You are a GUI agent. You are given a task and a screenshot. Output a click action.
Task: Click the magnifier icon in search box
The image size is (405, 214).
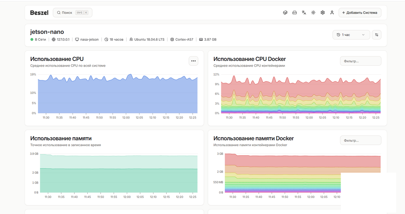pyautogui.click(x=59, y=12)
